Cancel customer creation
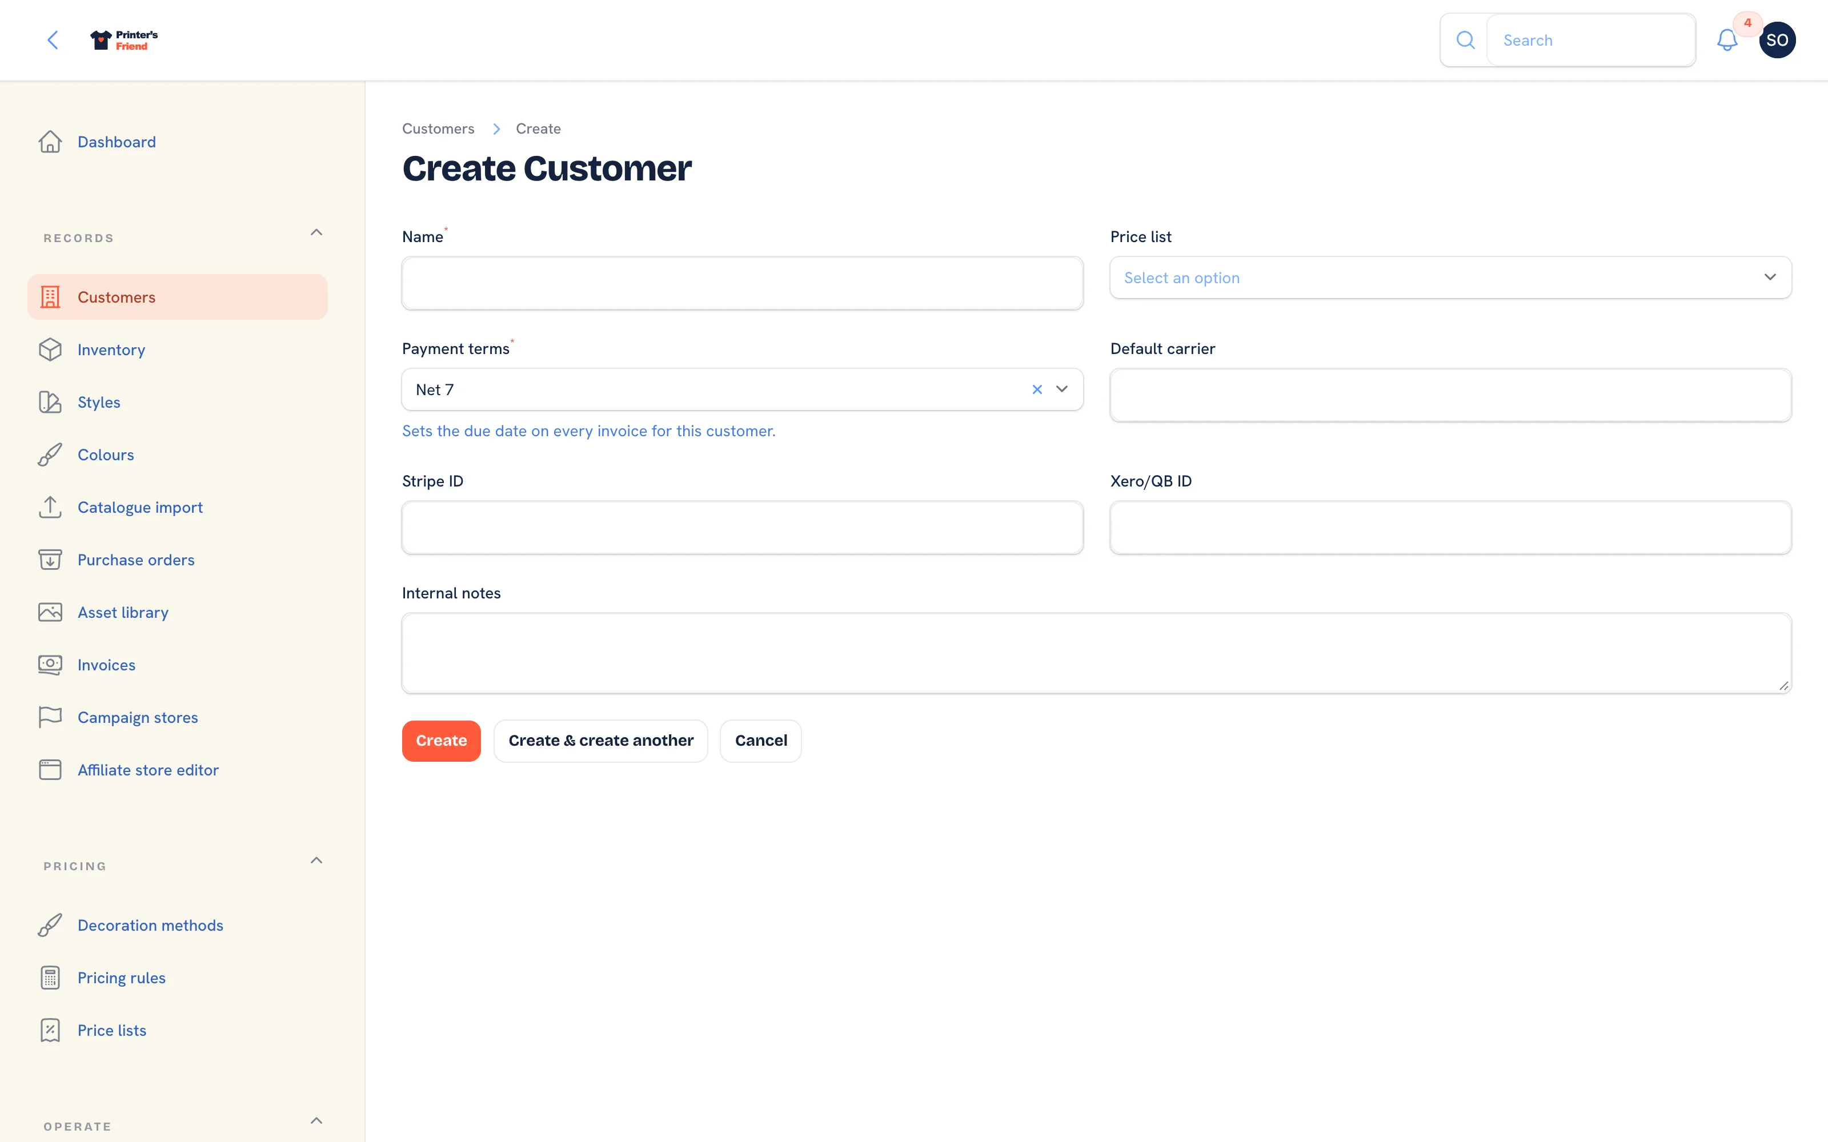Screen dimensions: 1828x1142 (761, 741)
